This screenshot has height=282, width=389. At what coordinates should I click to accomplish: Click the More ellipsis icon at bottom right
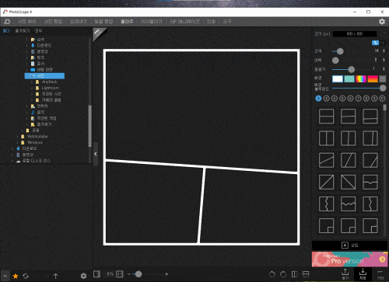point(380,274)
